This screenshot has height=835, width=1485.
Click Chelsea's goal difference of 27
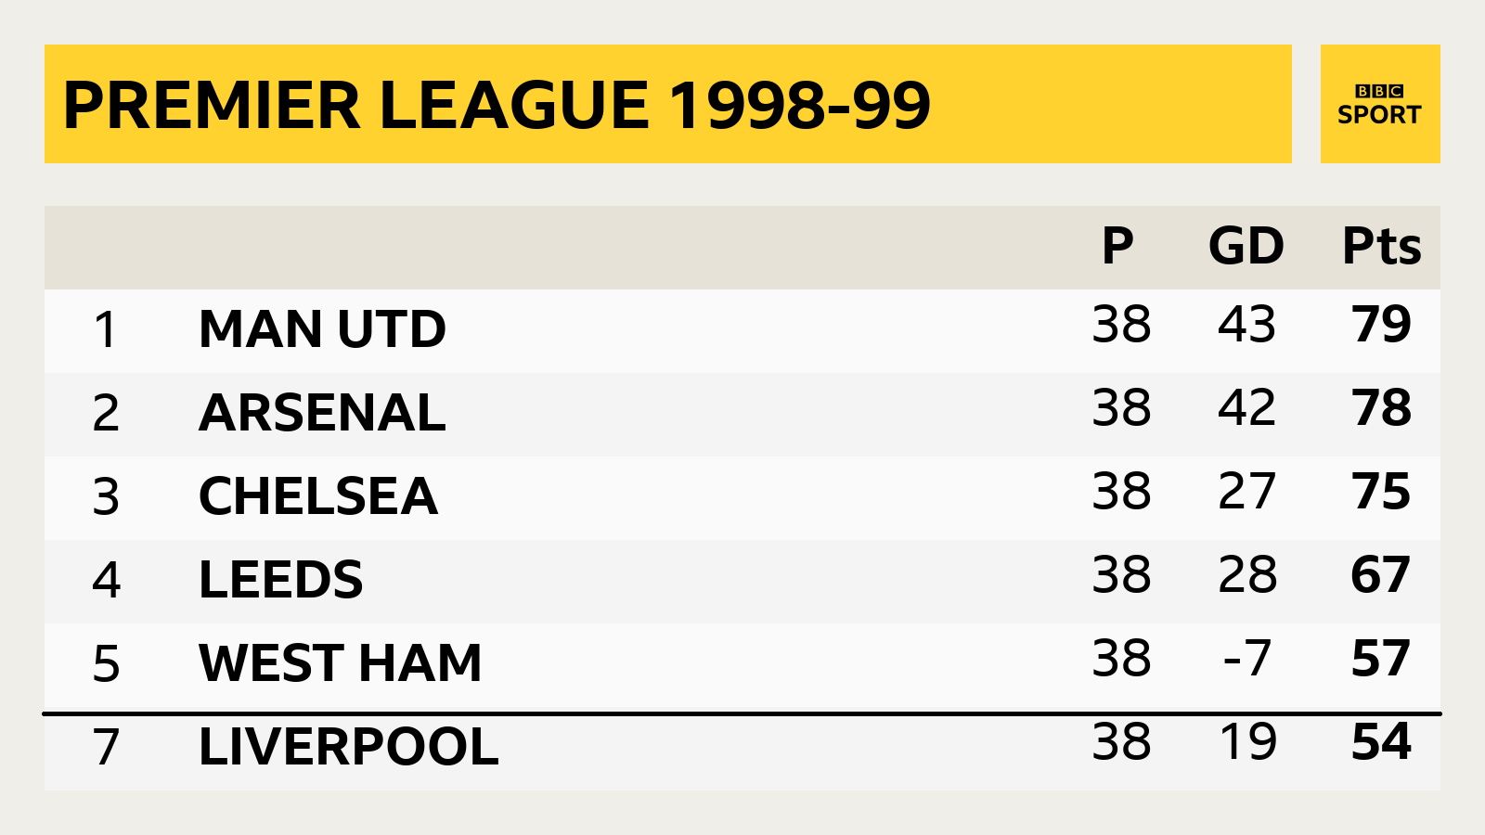pos(1246,492)
